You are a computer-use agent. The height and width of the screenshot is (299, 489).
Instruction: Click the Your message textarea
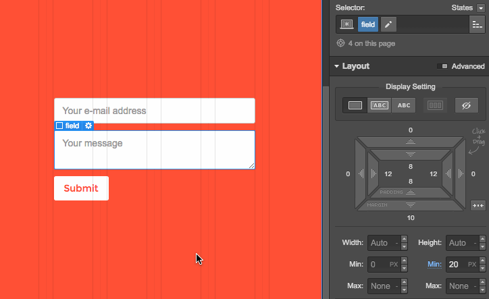(155, 150)
